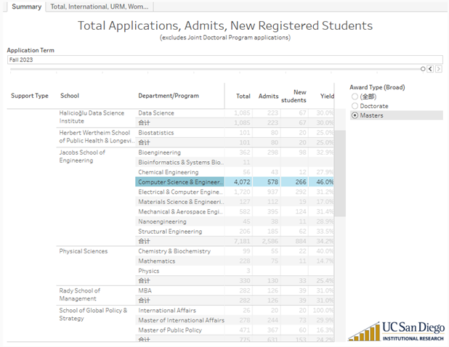The image size is (449, 347).
Task: Select the Jacobs School of Engineering label
Action: click(x=82, y=157)
